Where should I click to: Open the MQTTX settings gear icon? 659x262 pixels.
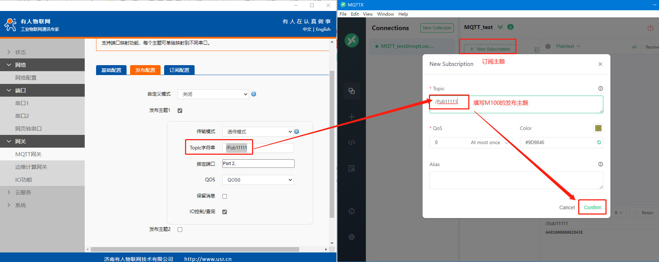(351, 237)
